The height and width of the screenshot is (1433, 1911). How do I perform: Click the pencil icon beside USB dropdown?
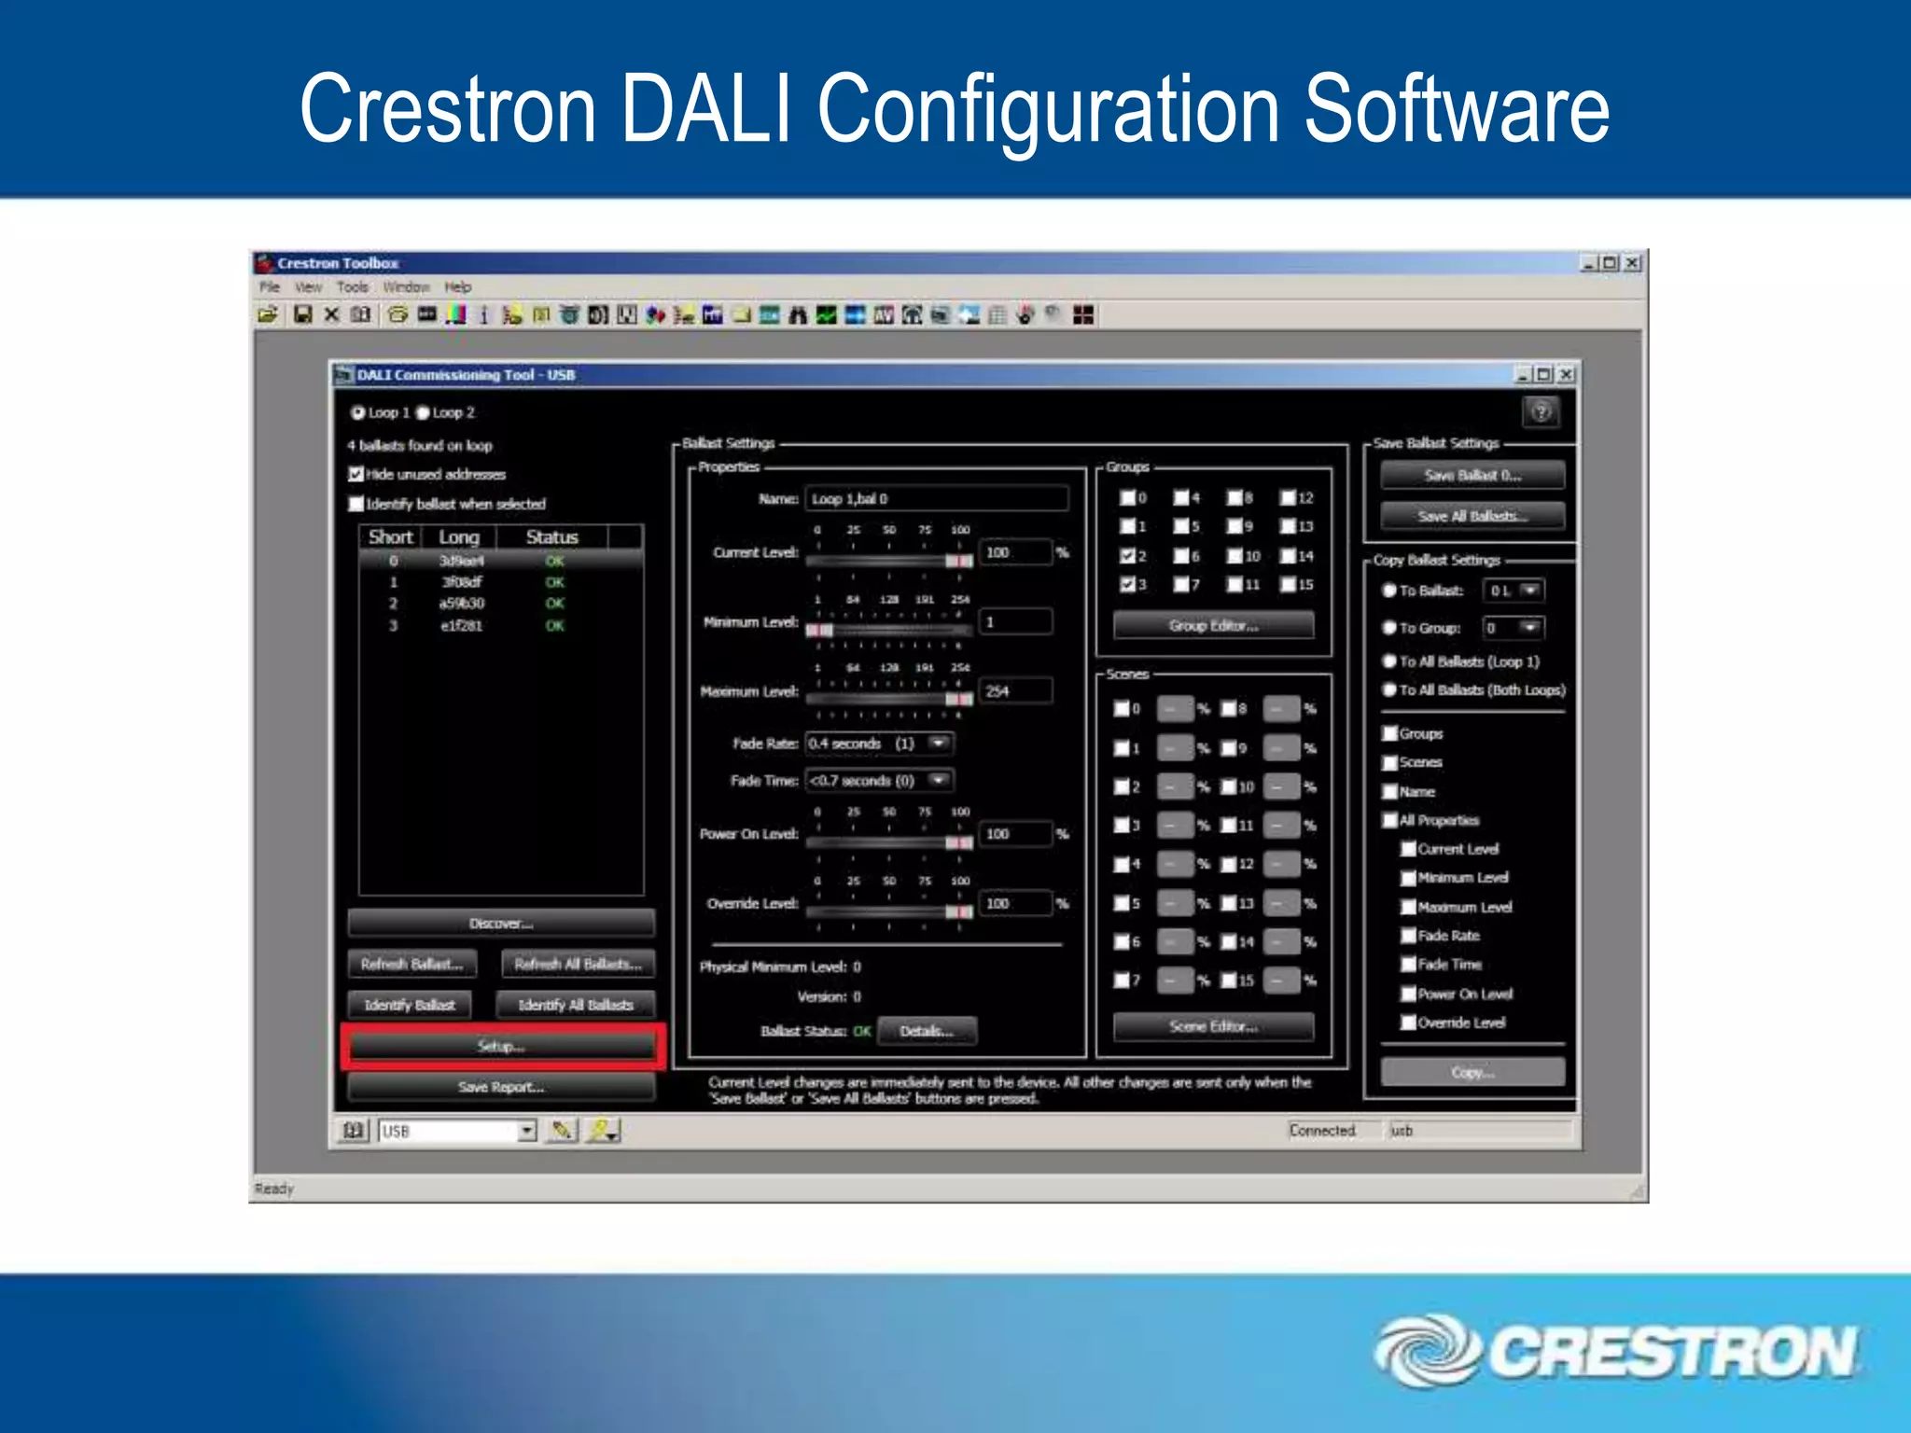(x=562, y=1131)
